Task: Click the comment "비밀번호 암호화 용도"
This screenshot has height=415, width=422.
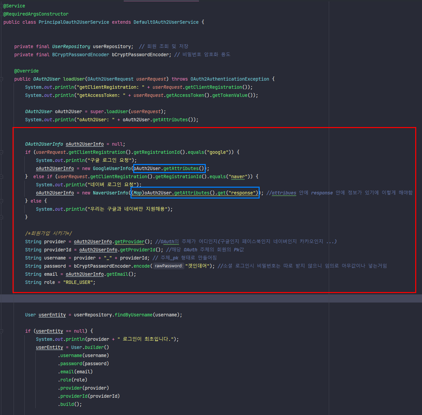Action: pyautogui.click(x=202, y=55)
